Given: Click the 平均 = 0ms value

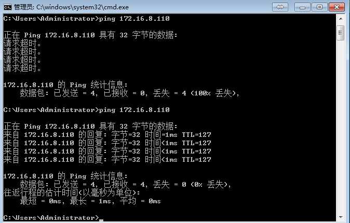Looking at the screenshot, I should tap(140, 201).
